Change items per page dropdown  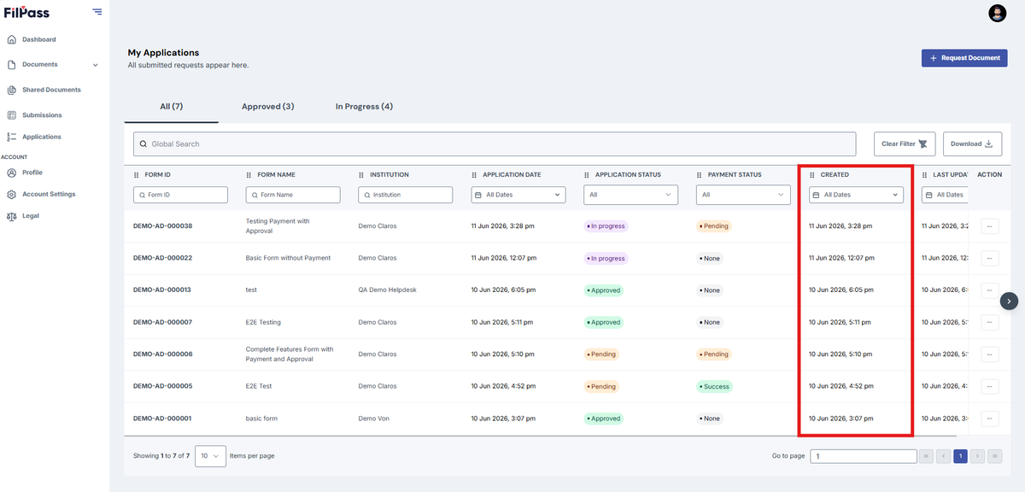[x=210, y=456]
